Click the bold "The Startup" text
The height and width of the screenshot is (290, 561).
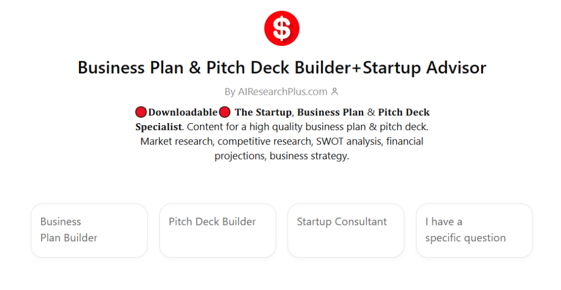[x=263, y=113]
